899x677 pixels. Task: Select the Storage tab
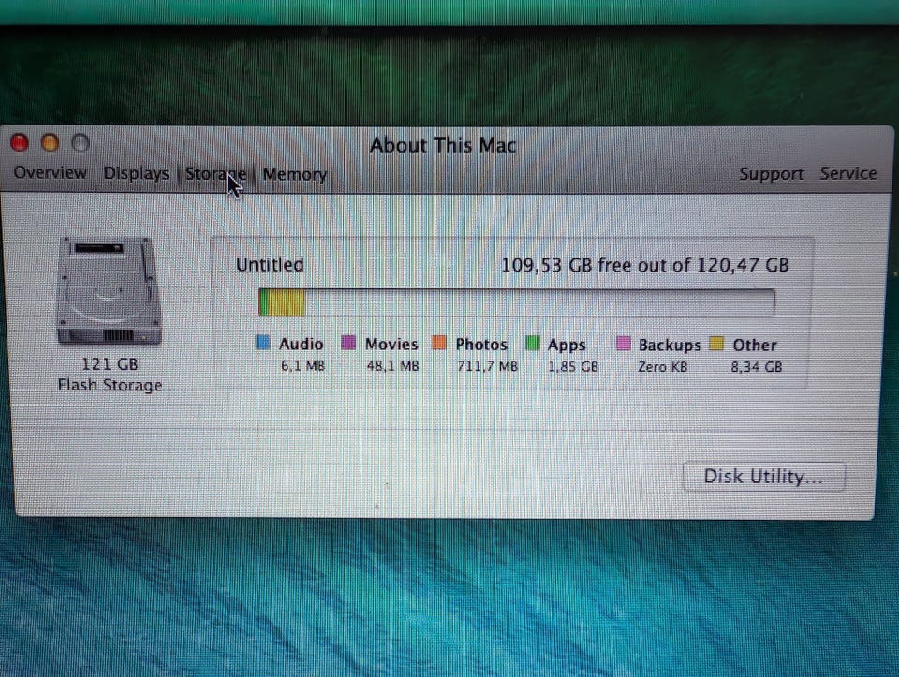point(215,173)
